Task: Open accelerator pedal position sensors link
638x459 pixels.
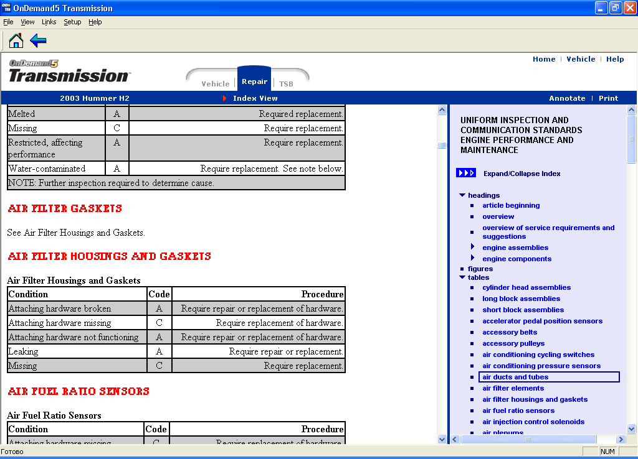Action: point(543,321)
